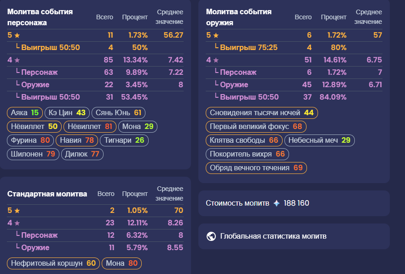Click the Нёвиллет 50 badge
Image resolution: width=405 pixels, height=274 pixels.
[34, 127]
